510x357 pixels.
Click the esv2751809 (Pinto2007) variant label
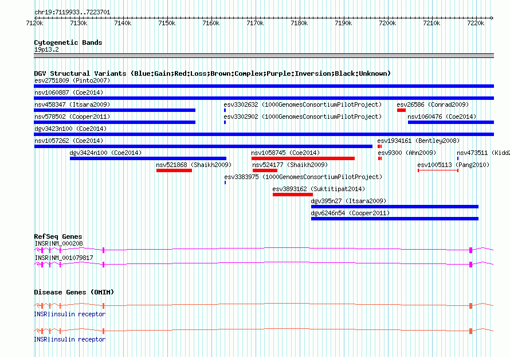72,80
